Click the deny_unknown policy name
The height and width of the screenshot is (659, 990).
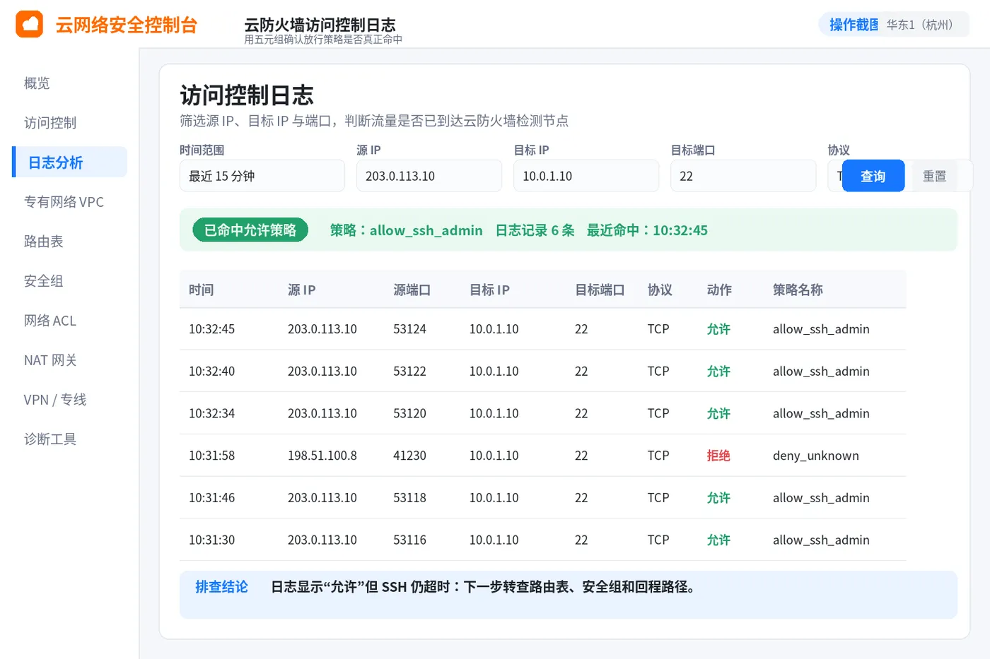coord(816,456)
